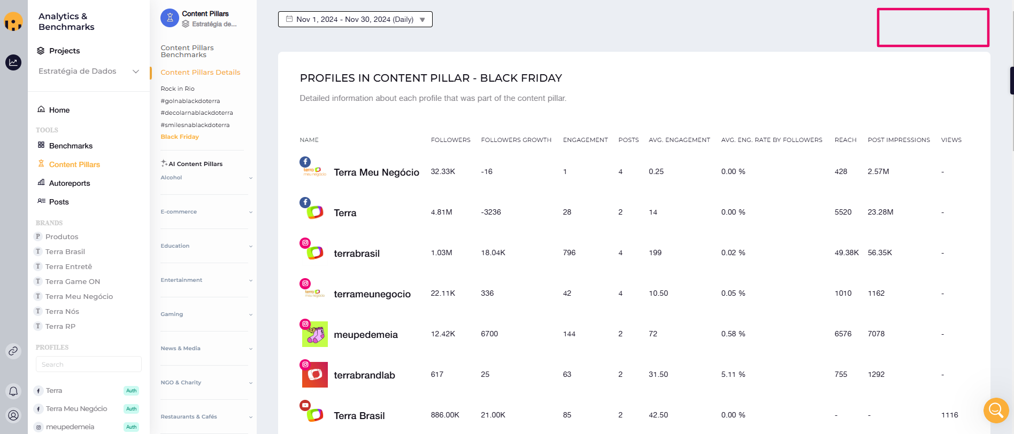Open the orange chat support bubble
Viewport: 1014px width, 434px height.
tap(996, 410)
